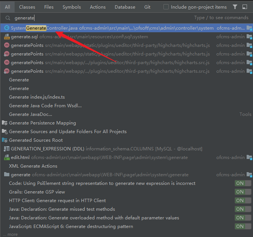This screenshot has height=237, width=253.
Task: Click the HTML file icon of edit.html
Action: tap(7, 157)
